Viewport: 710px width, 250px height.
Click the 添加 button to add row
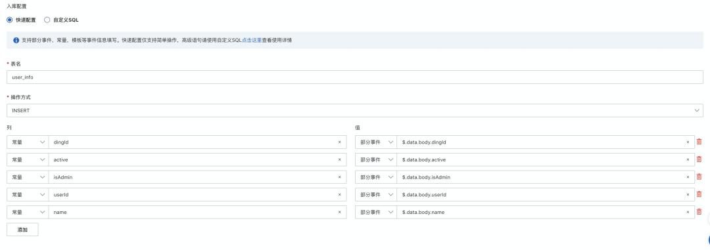pos(22,230)
